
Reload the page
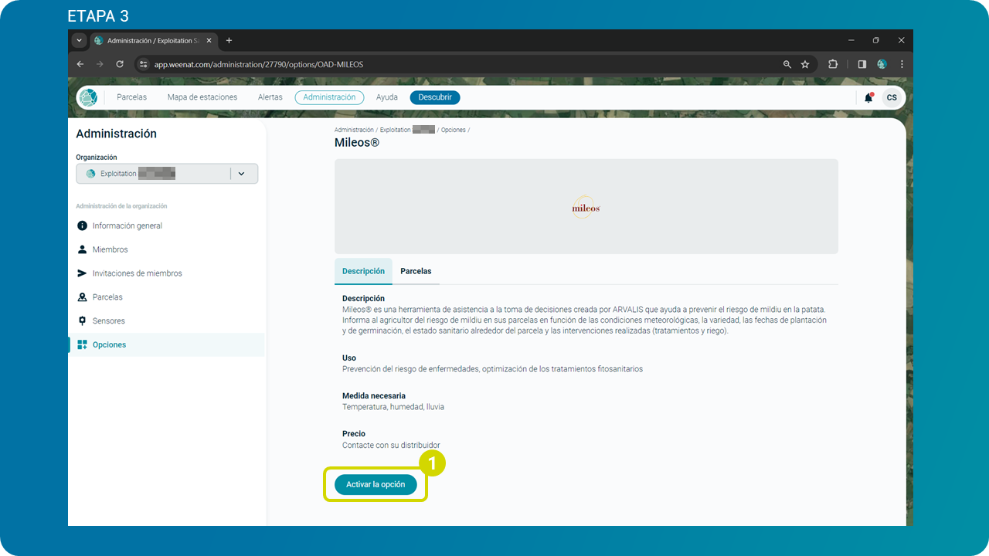click(x=120, y=64)
